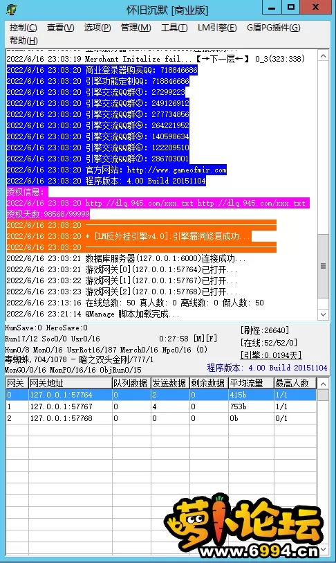Select gateway row 127.0.0.1:57767

pos(161,406)
